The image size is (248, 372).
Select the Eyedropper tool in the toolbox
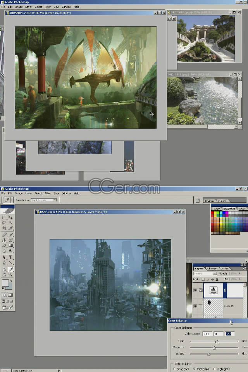[x=10, y=269]
